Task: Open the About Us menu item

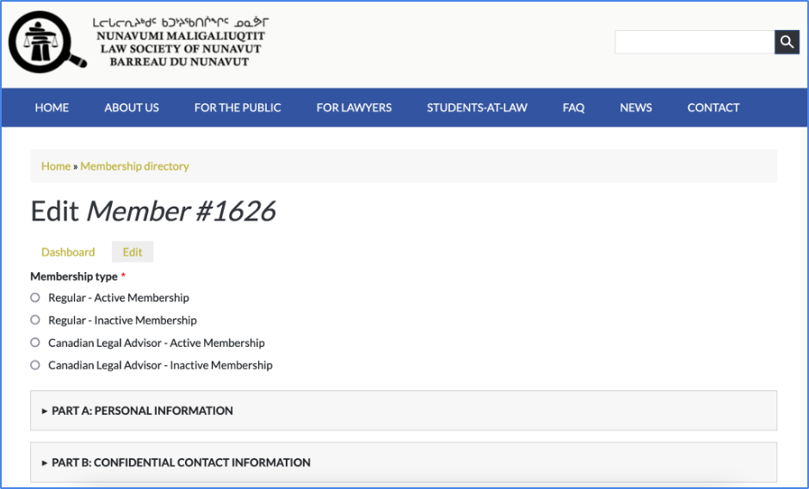Action: (132, 108)
